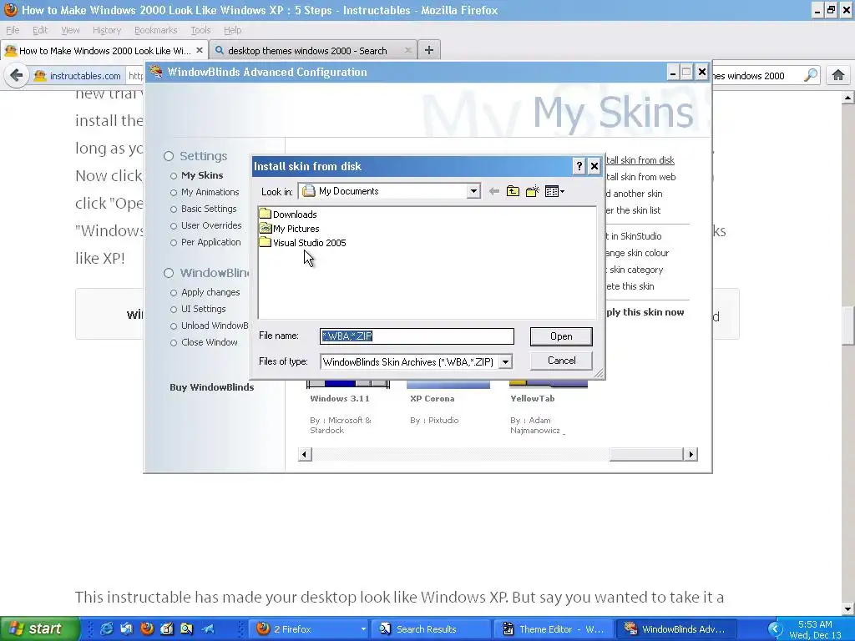This screenshot has height=641, width=855.
Task: Go up one folder level in dialog
Action: 513,191
